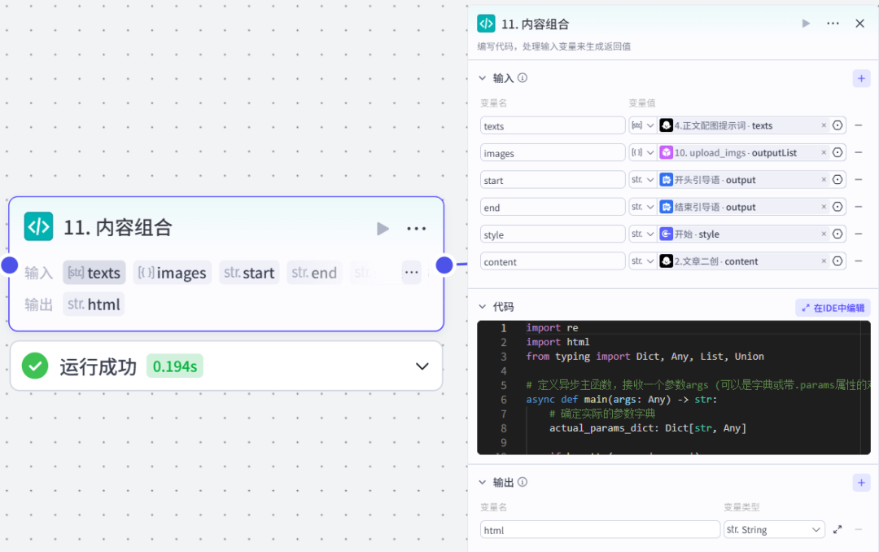The width and height of the screenshot is (879, 552).
Task: Select the code icon on the 内容组合 panel header
Action: pyautogui.click(x=486, y=24)
